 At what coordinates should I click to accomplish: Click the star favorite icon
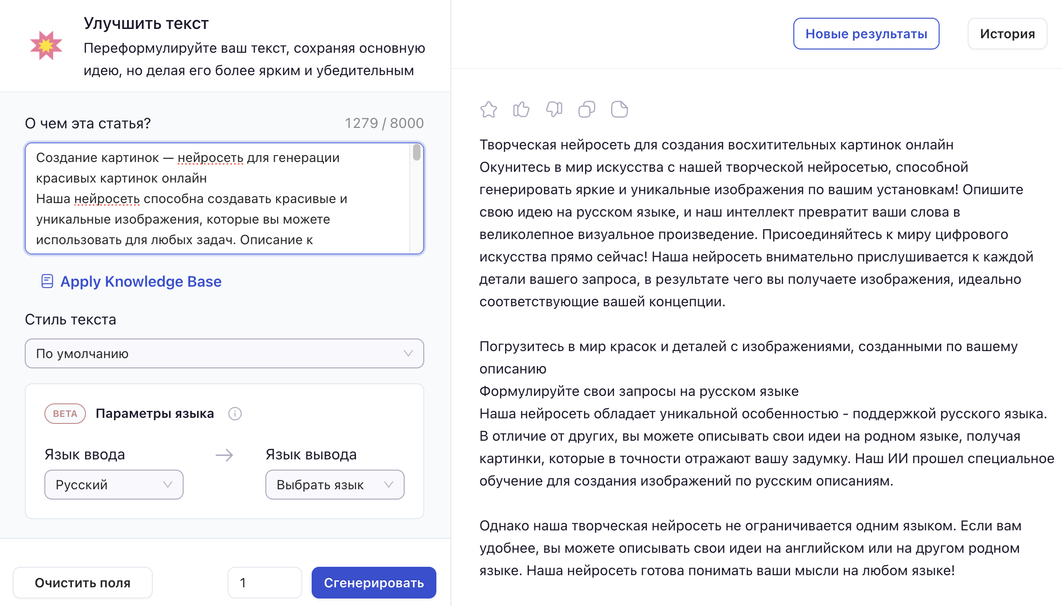[x=488, y=109]
